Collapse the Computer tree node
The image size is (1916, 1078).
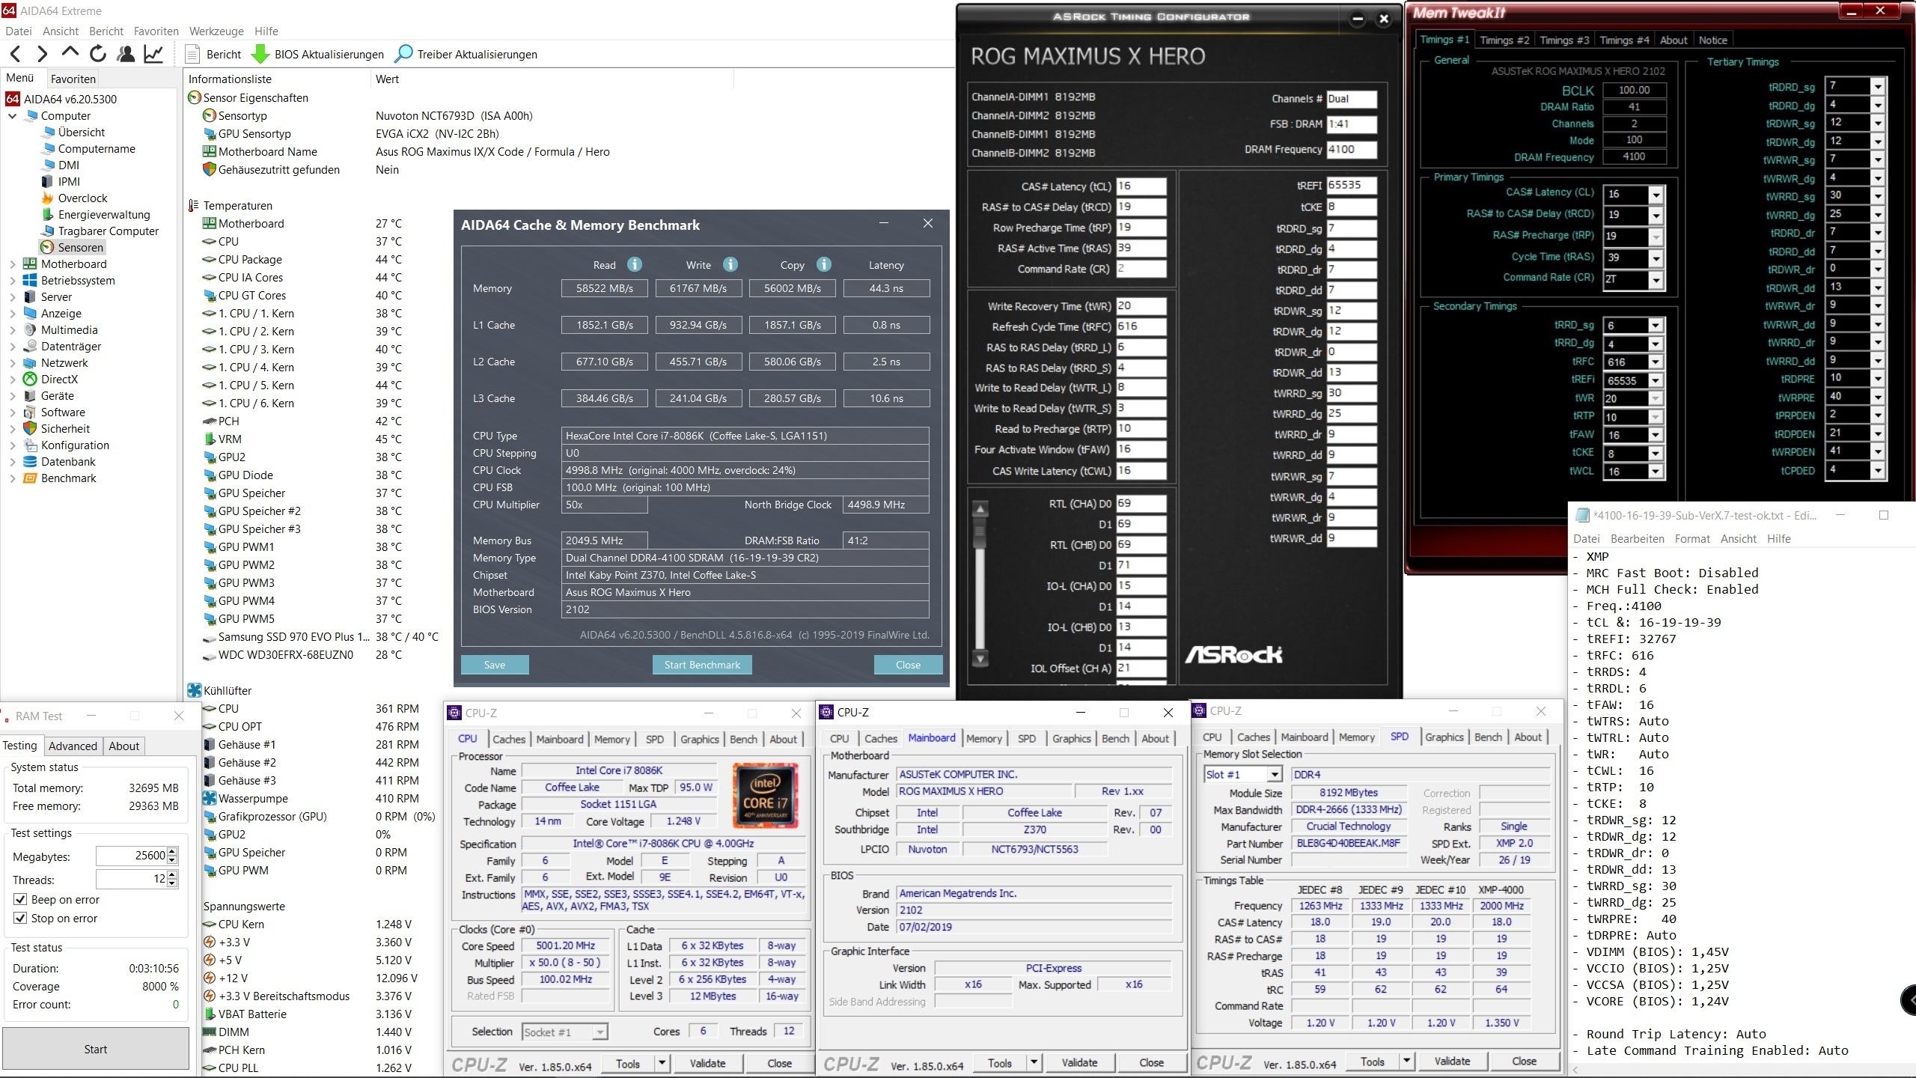click(x=12, y=116)
